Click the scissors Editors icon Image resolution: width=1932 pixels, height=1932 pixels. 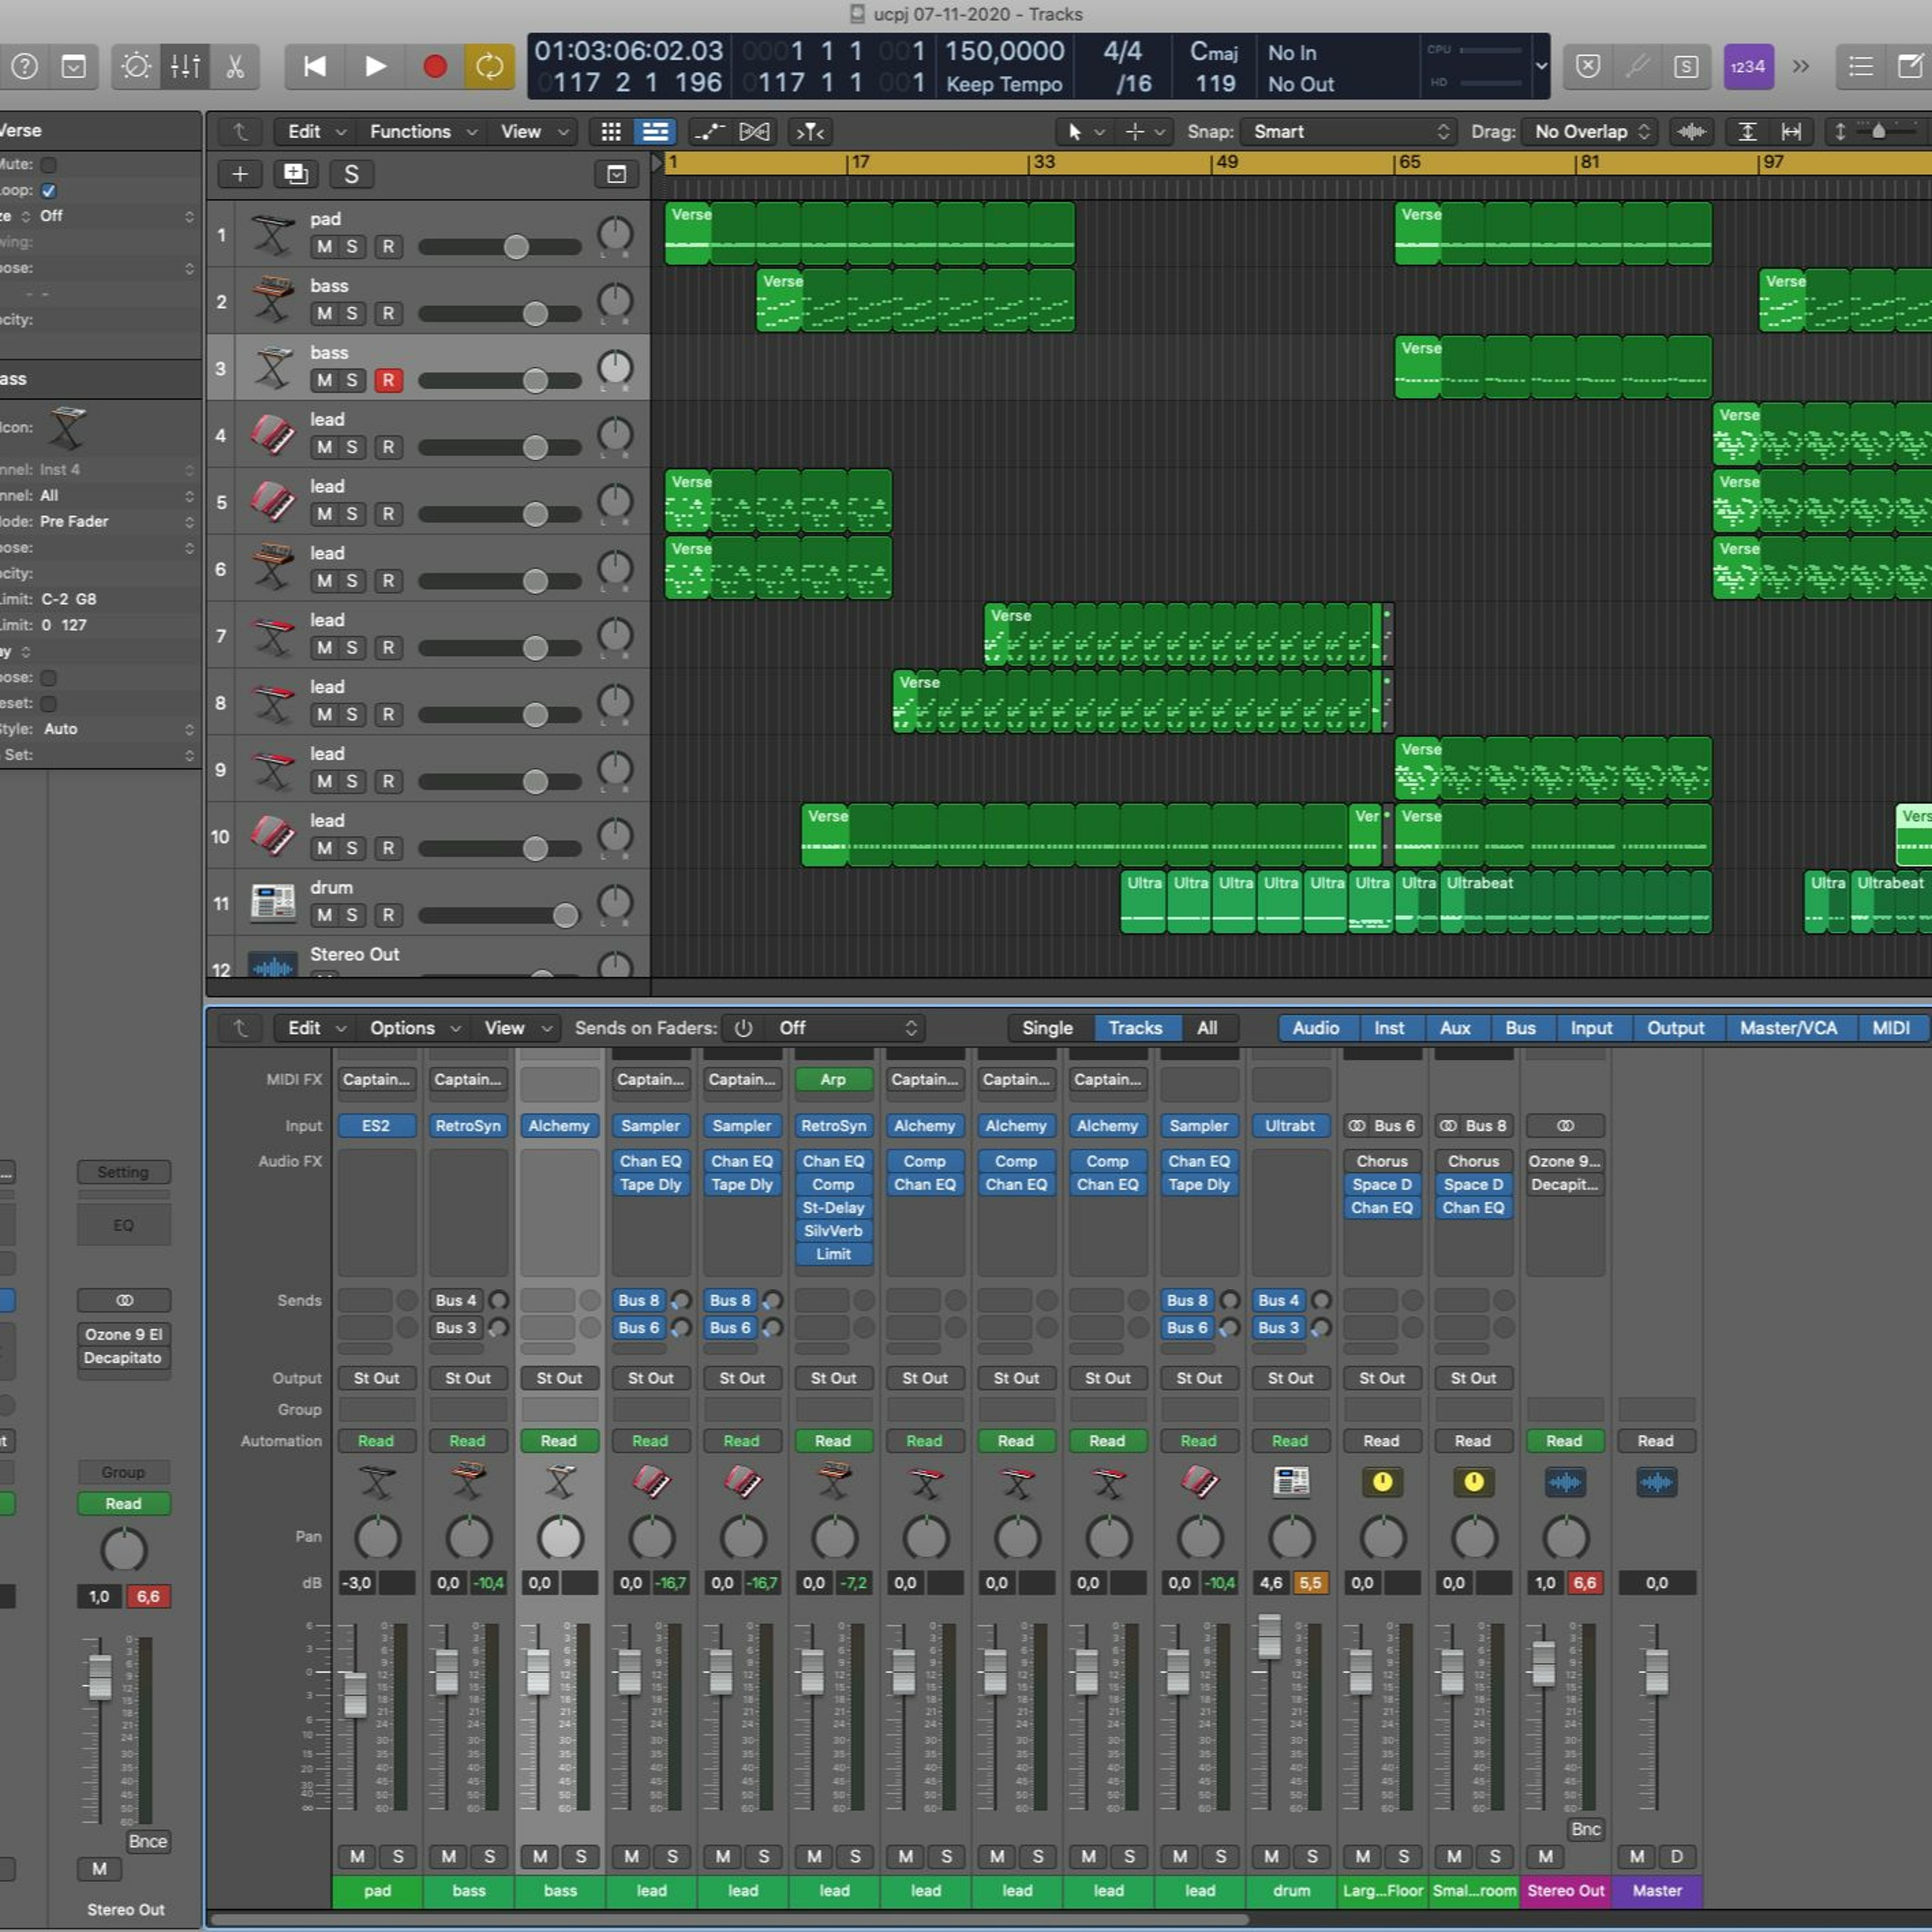(235, 67)
